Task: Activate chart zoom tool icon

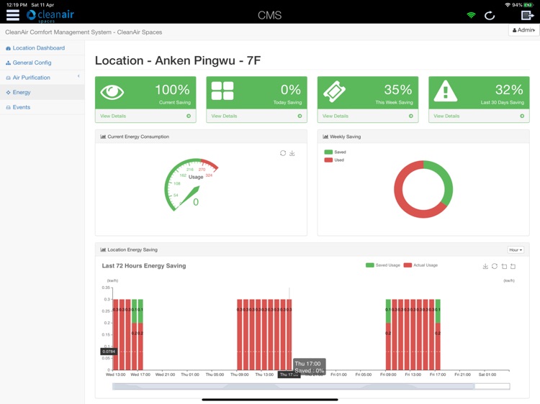Action: pyautogui.click(x=504, y=266)
